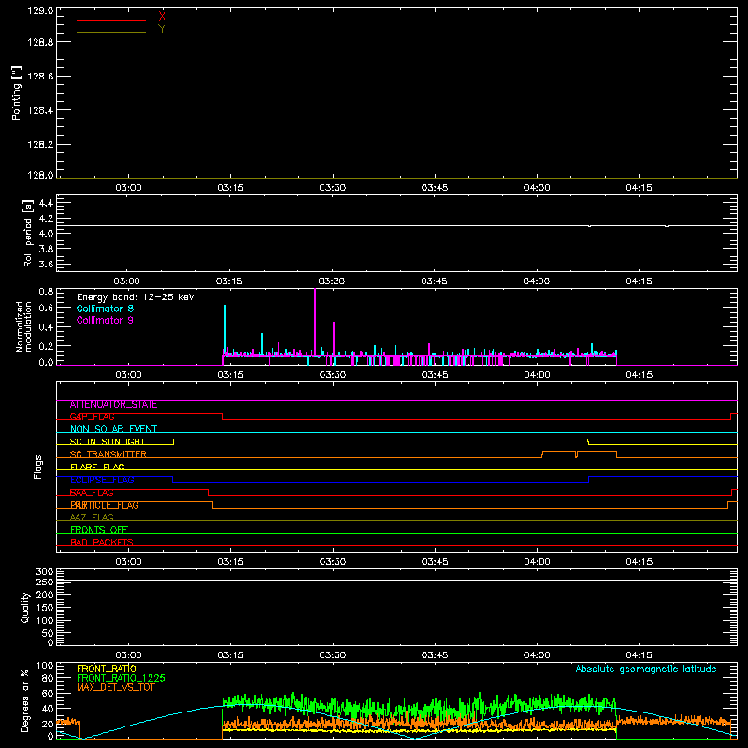Select the olive Y legend label

tap(162, 29)
